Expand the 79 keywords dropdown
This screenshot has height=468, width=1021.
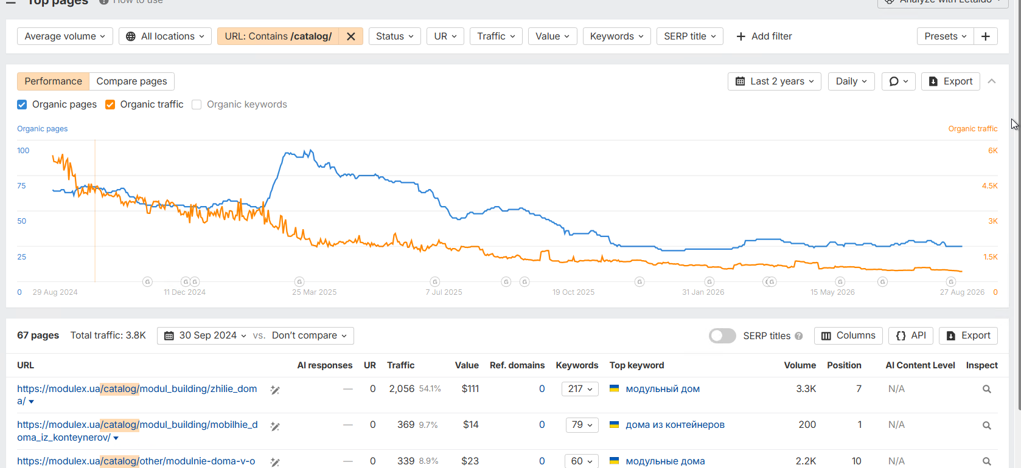pyautogui.click(x=582, y=425)
